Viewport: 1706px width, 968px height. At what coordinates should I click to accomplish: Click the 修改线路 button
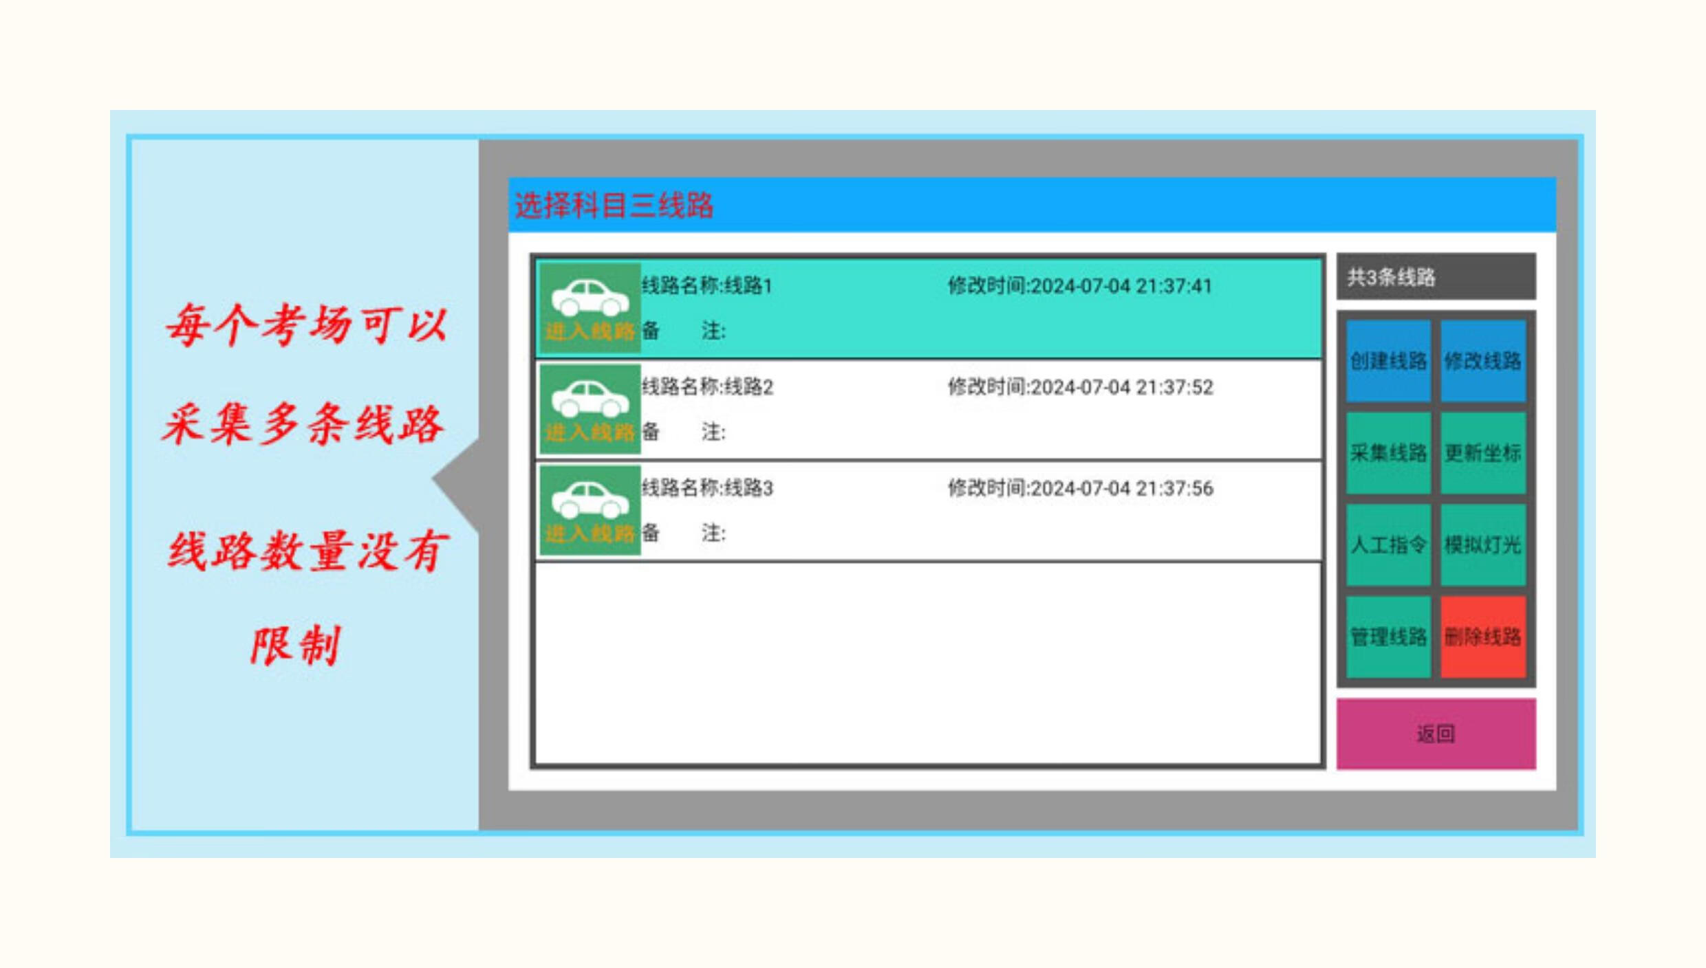click(x=1482, y=360)
